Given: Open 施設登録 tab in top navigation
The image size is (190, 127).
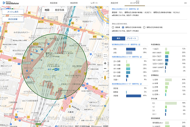Looking at the screenshot, I should (54, 3).
